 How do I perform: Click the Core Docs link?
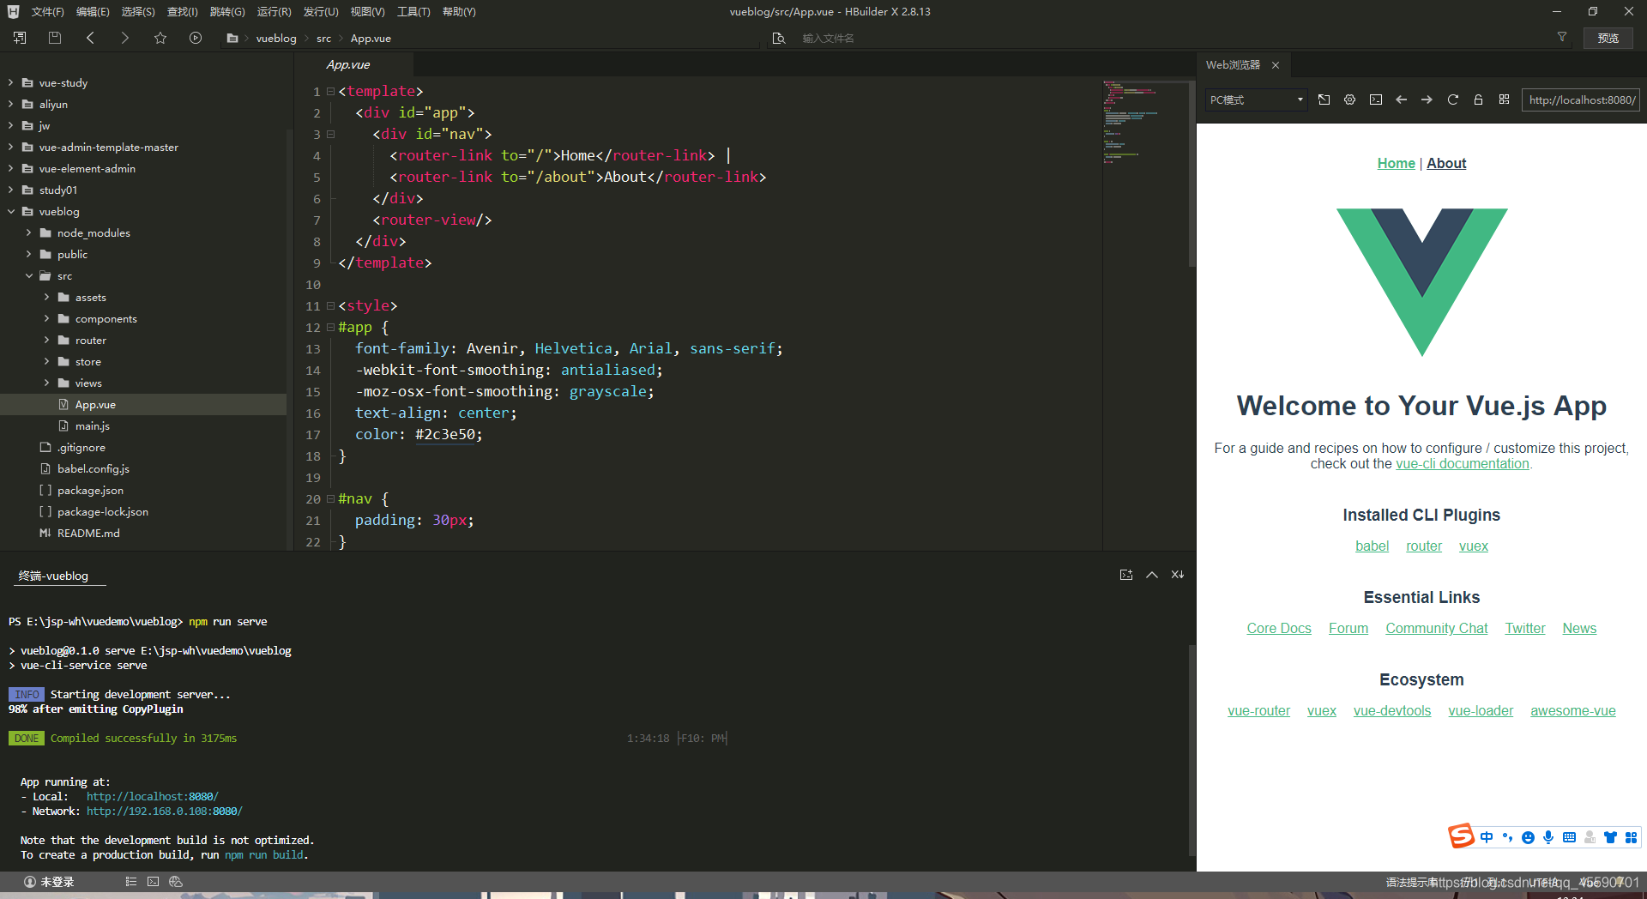1279,629
